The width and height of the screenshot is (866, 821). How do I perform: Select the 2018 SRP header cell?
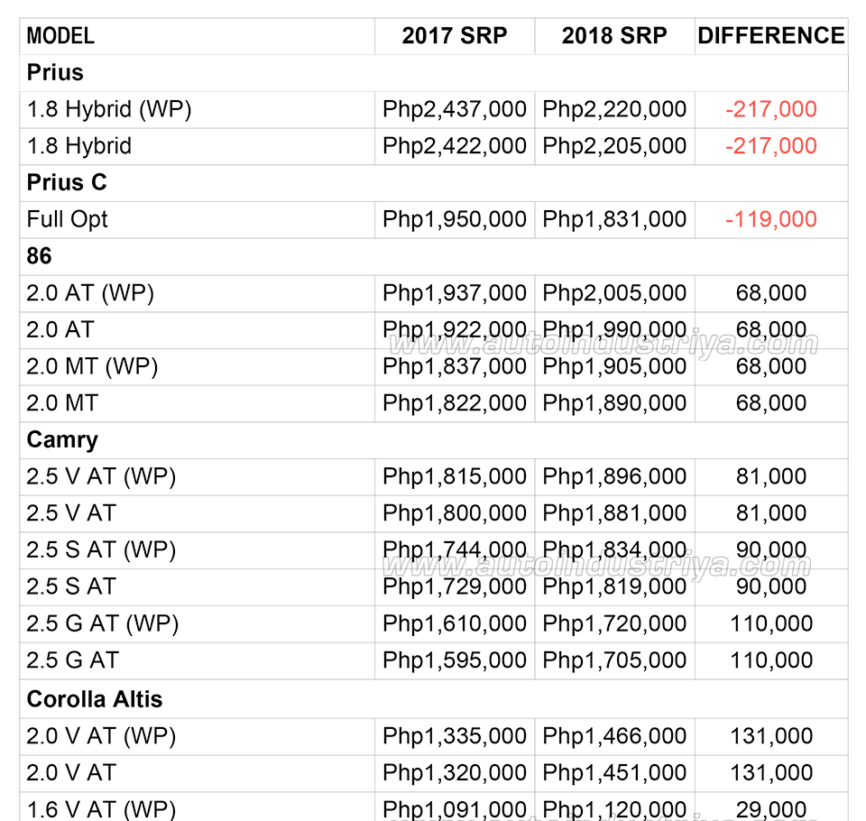[x=614, y=36]
